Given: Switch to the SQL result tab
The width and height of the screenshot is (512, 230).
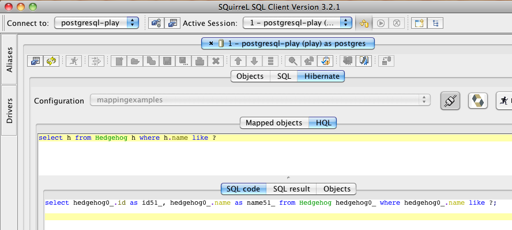Looking at the screenshot, I should 292,189.
